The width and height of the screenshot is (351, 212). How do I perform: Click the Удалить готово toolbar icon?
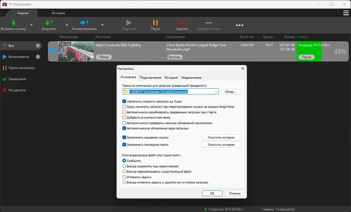click(x=208, y=23)
